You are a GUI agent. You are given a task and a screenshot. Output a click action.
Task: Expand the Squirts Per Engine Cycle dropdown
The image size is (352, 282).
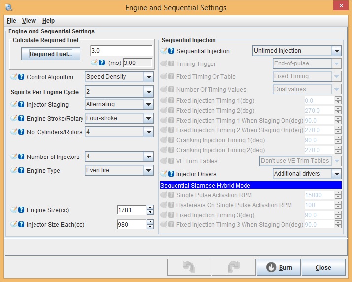click(x=149, y=92)
